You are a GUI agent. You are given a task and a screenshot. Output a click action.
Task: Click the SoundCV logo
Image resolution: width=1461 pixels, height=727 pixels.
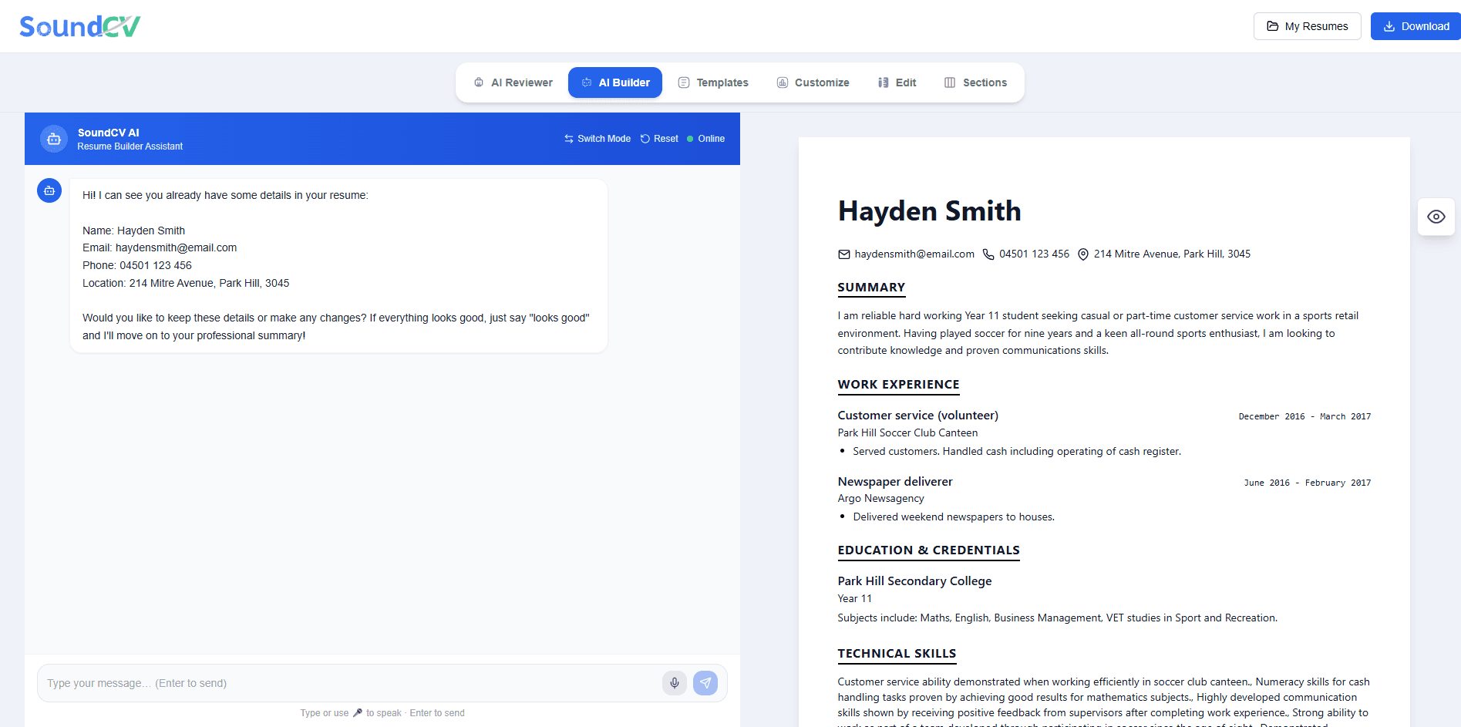[x=79, y=25]
